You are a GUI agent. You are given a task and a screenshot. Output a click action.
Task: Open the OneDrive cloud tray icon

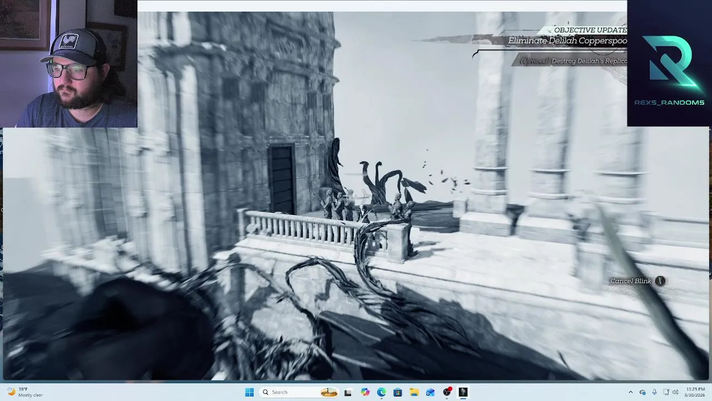(x=642, y=392)
